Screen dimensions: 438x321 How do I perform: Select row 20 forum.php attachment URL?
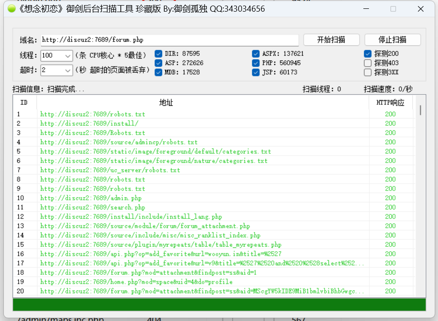point(202,291)
